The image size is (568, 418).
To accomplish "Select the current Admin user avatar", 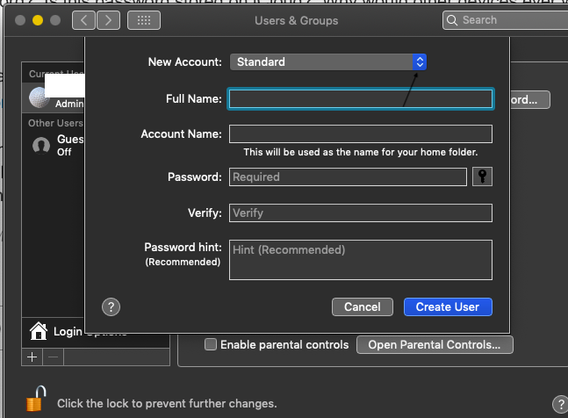I will click(x=40, y=97).
